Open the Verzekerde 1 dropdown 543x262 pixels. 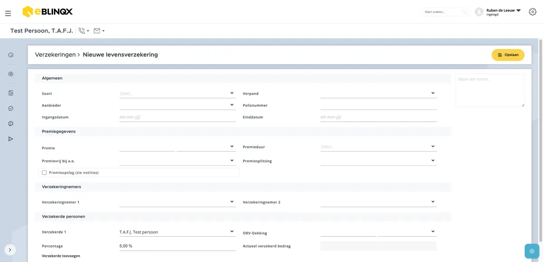click(x=177, y=232)
